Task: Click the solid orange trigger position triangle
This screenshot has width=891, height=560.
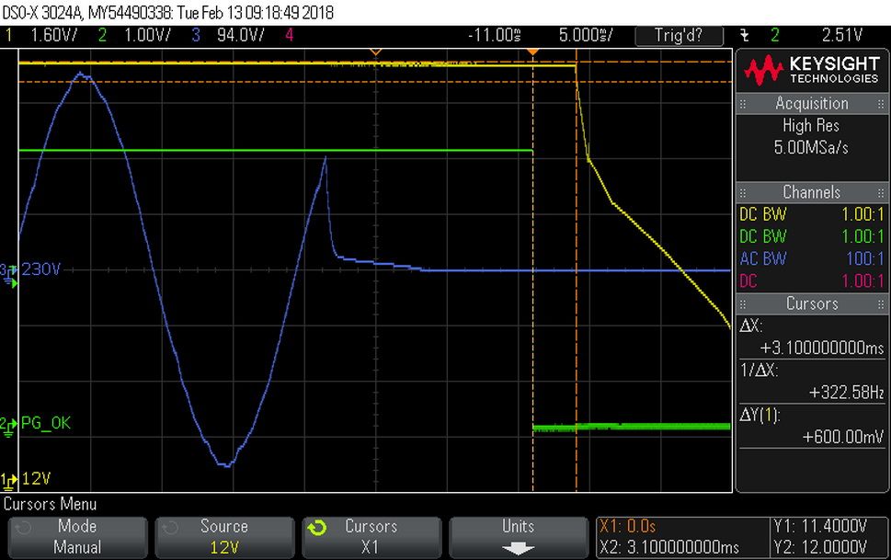Action: click(532, 52)
